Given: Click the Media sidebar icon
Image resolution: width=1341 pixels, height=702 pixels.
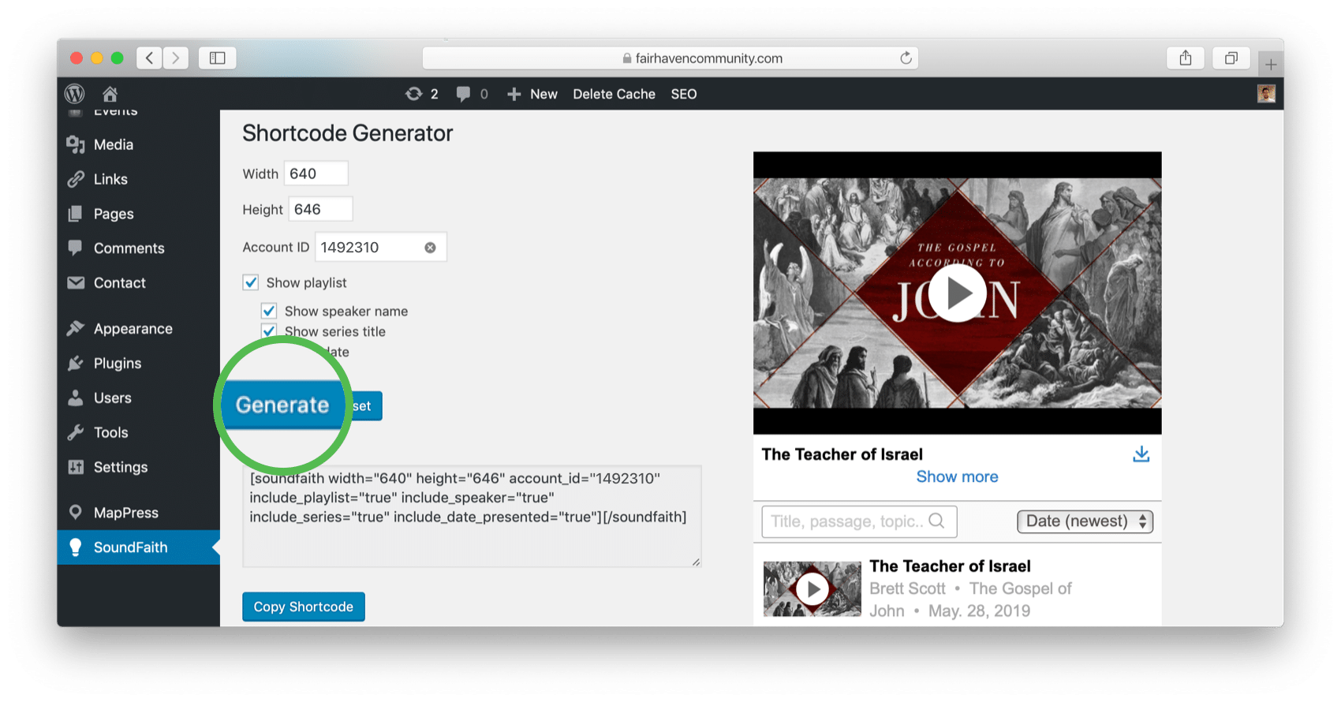Looking at the screenshot, I should pyautogui.click(x=76, y=144).
